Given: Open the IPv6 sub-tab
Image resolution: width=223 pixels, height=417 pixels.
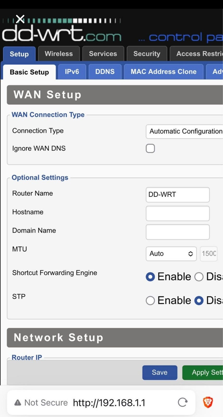Looking at the screenshot, I should tap(72, 72).
